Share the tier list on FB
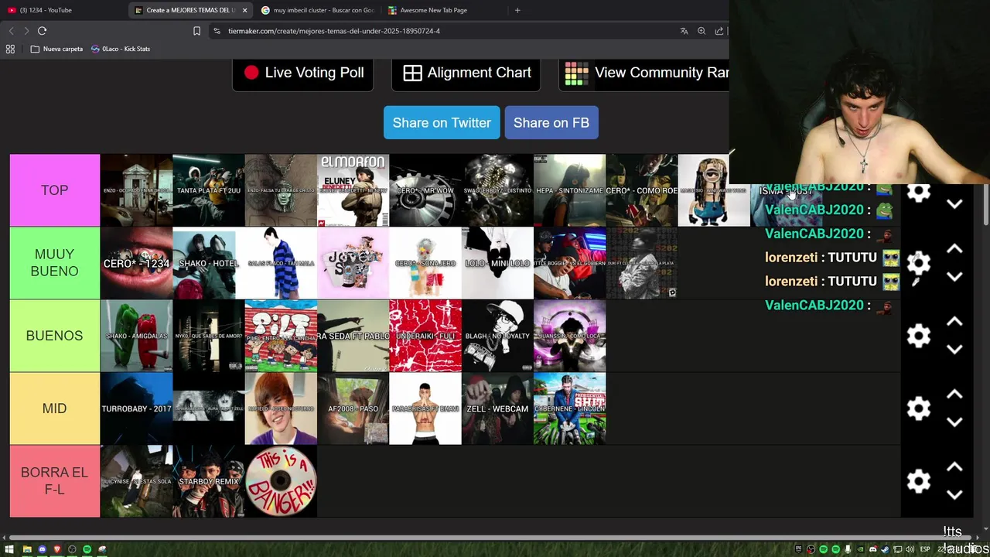This screenshot has height=557, width=990. [551, 122]
